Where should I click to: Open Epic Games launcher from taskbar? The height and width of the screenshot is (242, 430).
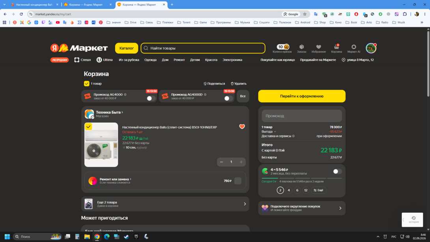point(136,236)
